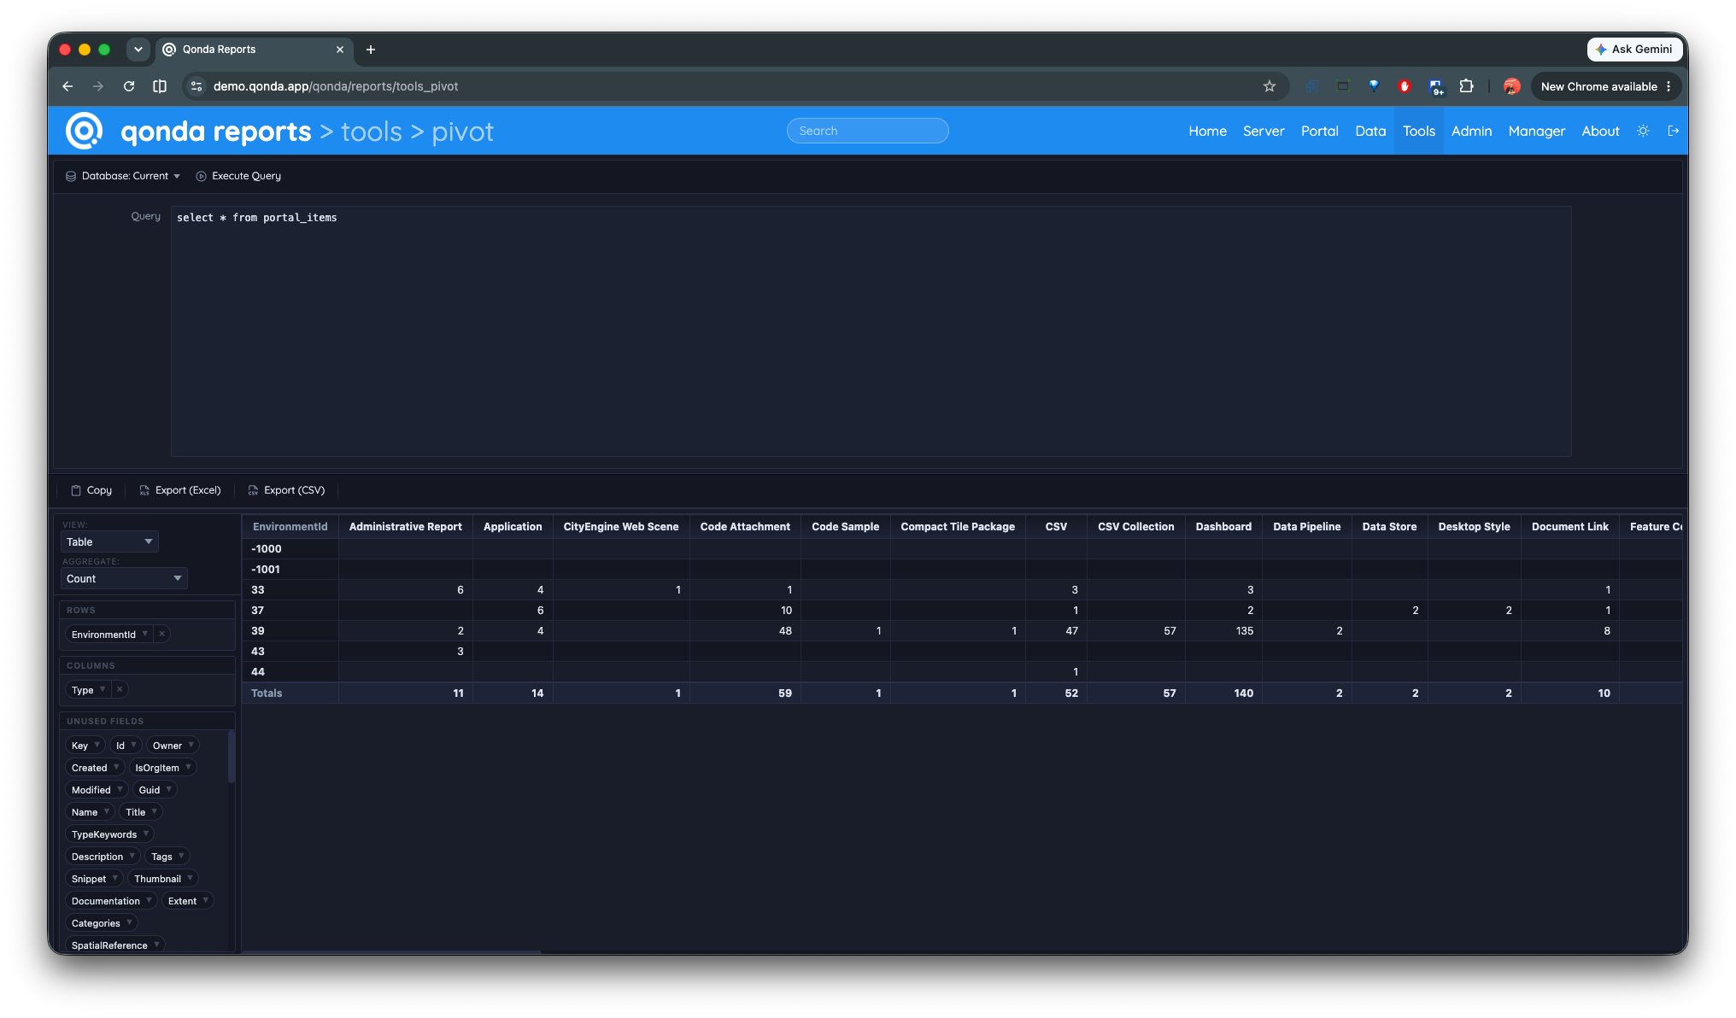This screenshot has height=1018, width=1736.
Task: Click the Chrome profile avatar icon
Action: (1512, 86)
